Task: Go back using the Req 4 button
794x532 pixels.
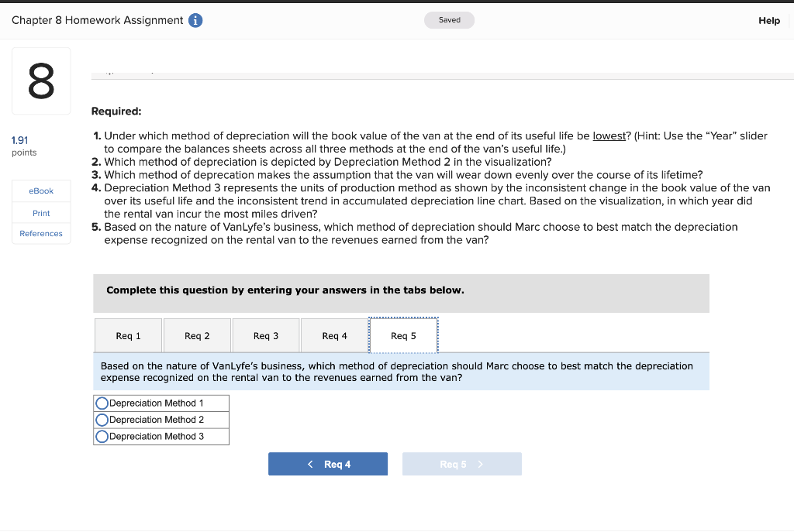Action: pyautogui.click(x=327, y=463)
